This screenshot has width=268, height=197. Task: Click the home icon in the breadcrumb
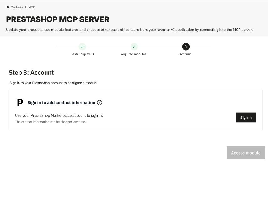tap(8, 7)
